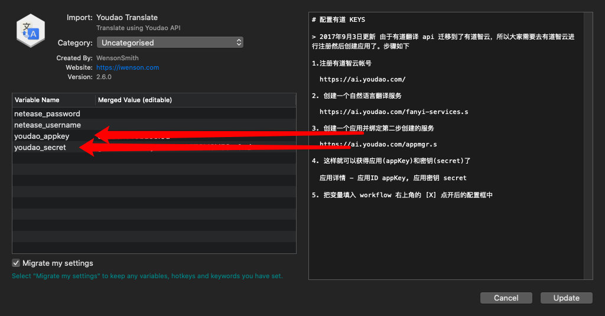
Task: Click the Variable Name column header
Action: tap(54, 100)
